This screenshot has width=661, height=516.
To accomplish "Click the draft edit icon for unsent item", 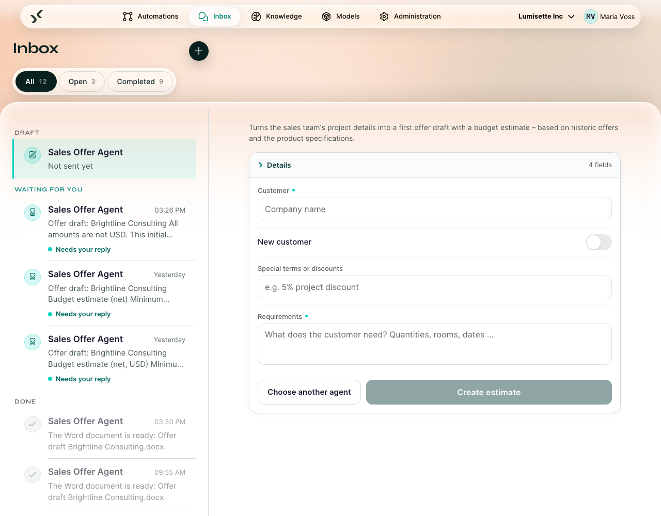I will (x=33, y=155).
